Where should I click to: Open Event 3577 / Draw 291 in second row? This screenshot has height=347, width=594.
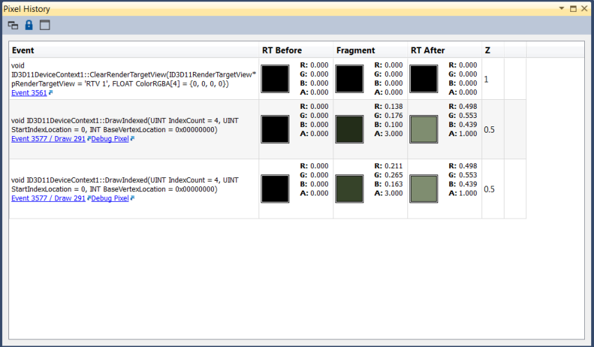48,139
